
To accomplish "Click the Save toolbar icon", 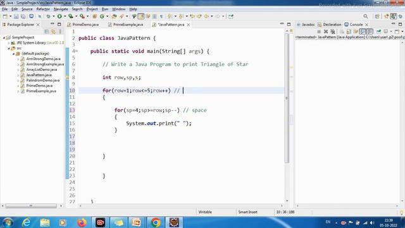I will (x=16, y=16).
